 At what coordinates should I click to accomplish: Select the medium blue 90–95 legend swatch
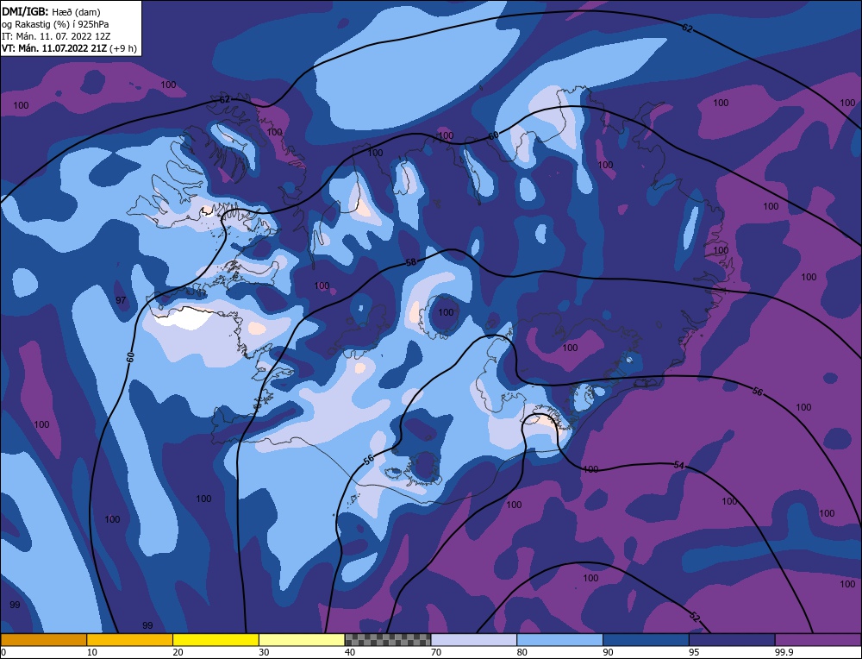point(646,639)
